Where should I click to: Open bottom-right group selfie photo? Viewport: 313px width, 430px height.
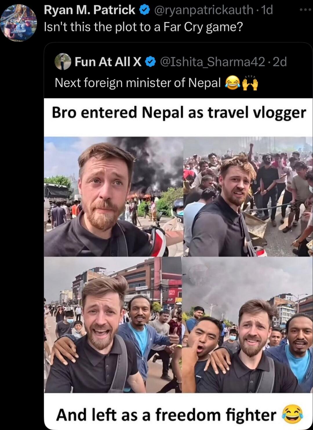click(x=248, y=325)
